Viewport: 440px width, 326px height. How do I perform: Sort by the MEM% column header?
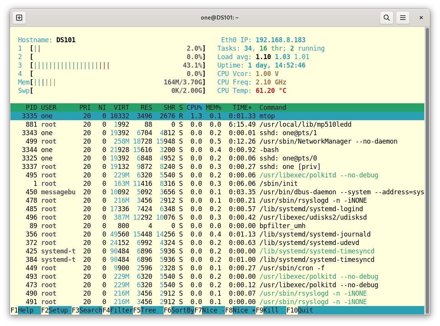pos(213,108)
